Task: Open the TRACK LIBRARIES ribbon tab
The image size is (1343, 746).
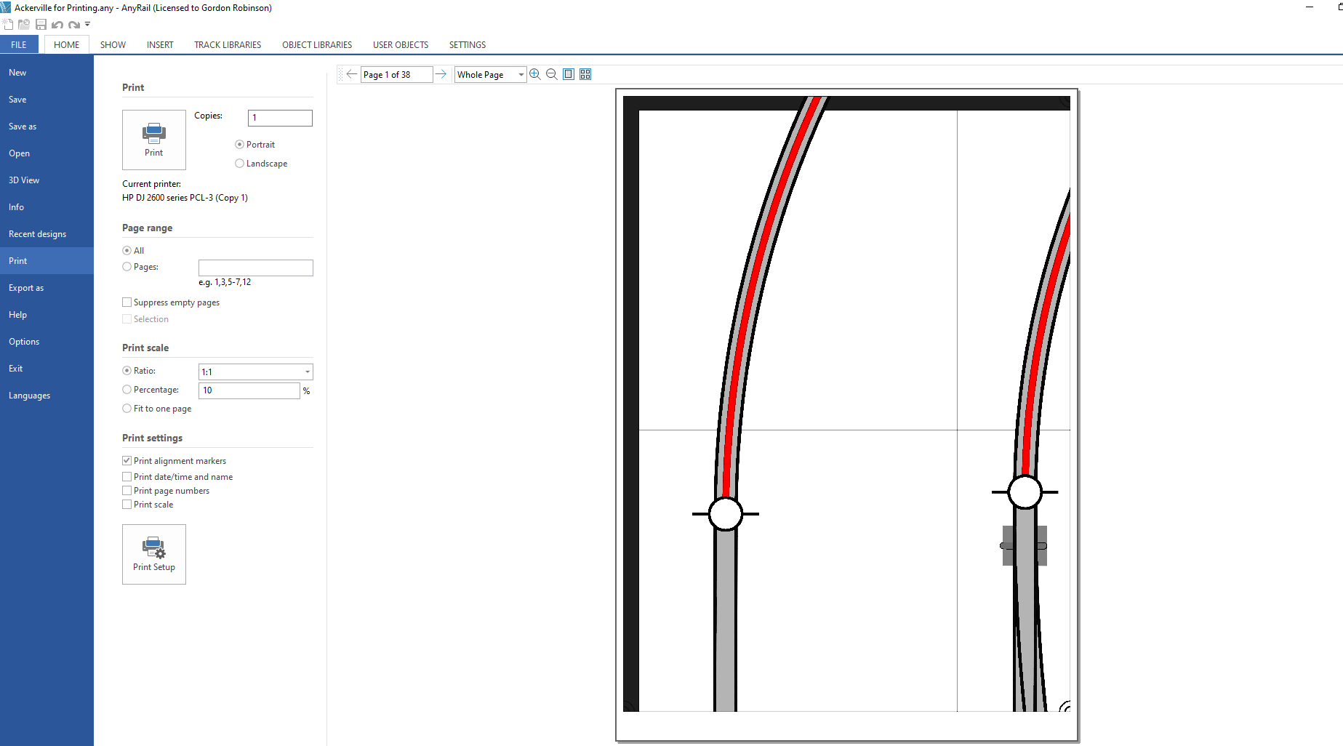Action: [228, 45]
